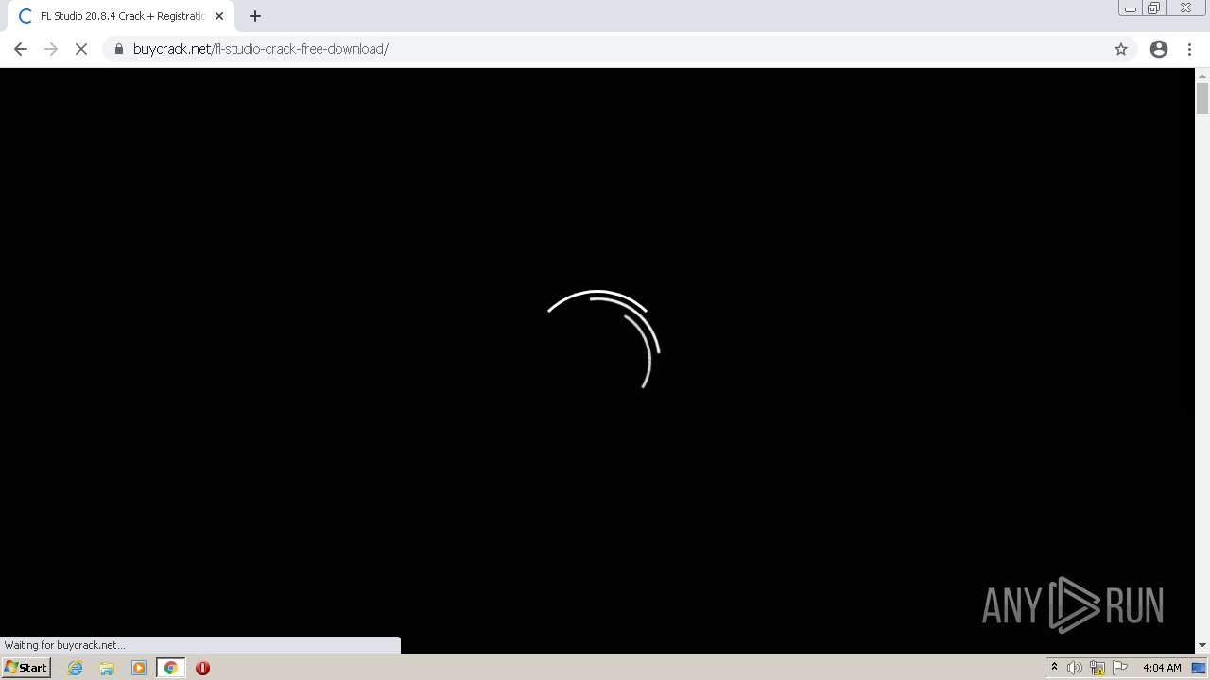This screenshot has height=680, width=1210.
Task: Open the red Opera icon in taskbar
Action: point(202,668)
